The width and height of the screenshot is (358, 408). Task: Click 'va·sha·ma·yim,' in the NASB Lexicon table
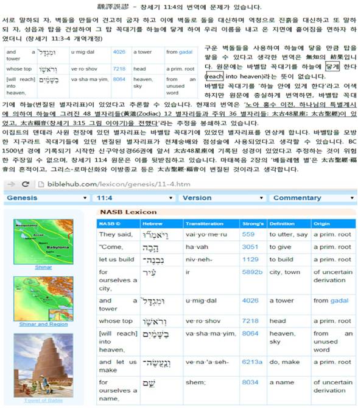coord(211,334)
